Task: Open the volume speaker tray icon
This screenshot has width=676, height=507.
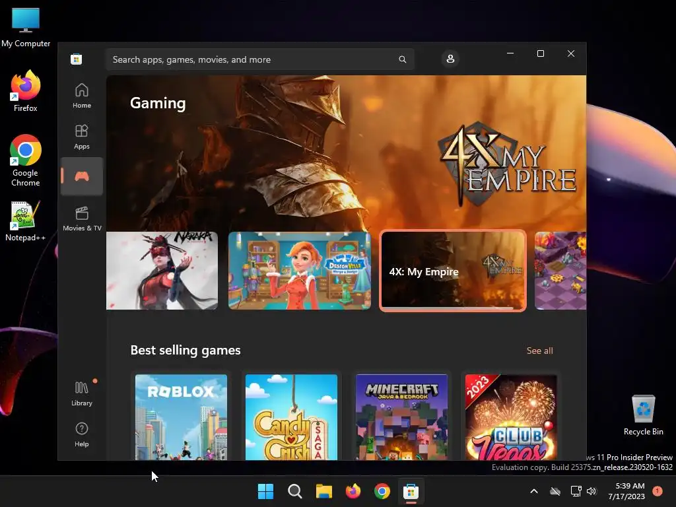Action: (591, 491)
